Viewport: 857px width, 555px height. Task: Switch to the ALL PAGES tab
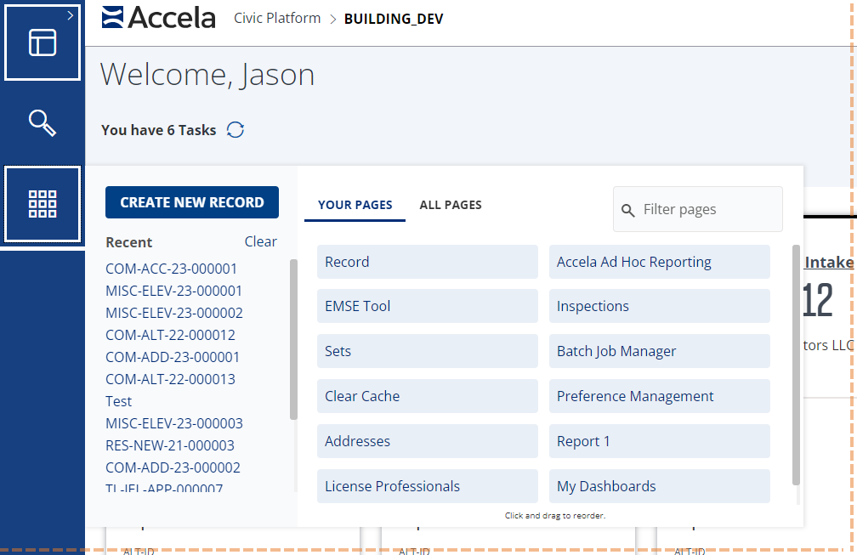(451, 205)
